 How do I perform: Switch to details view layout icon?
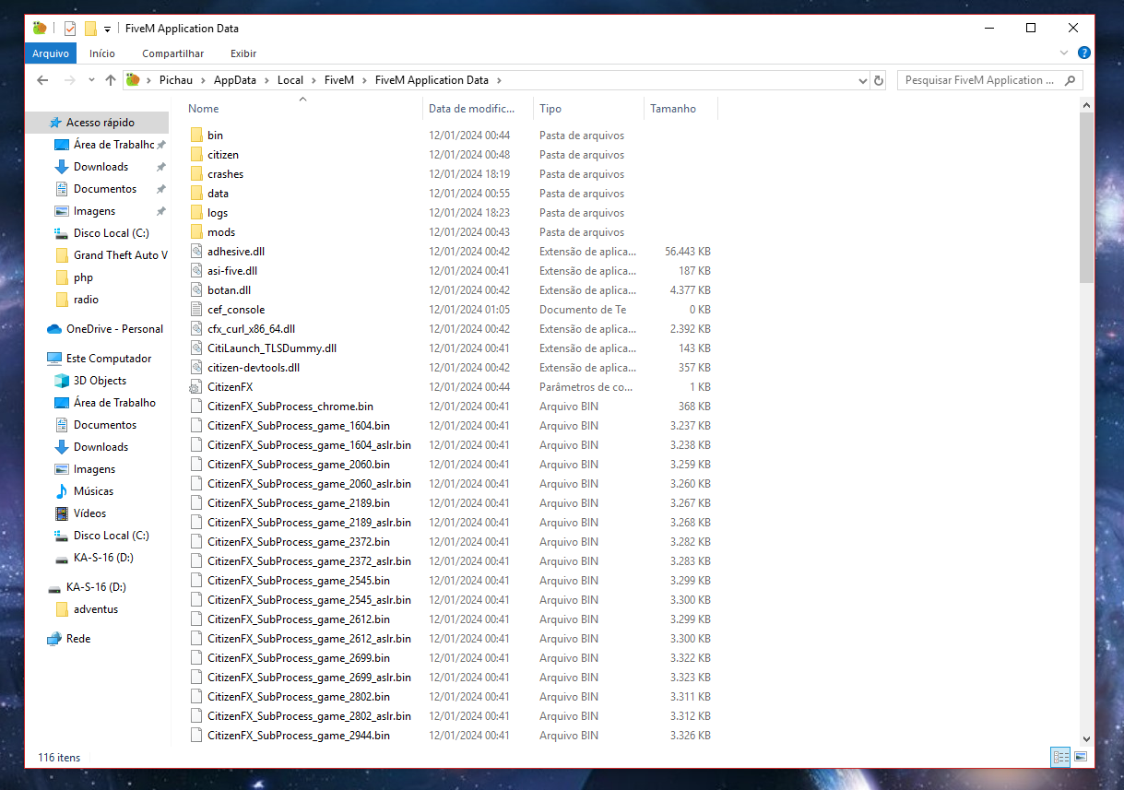(x=1061, y=758)
